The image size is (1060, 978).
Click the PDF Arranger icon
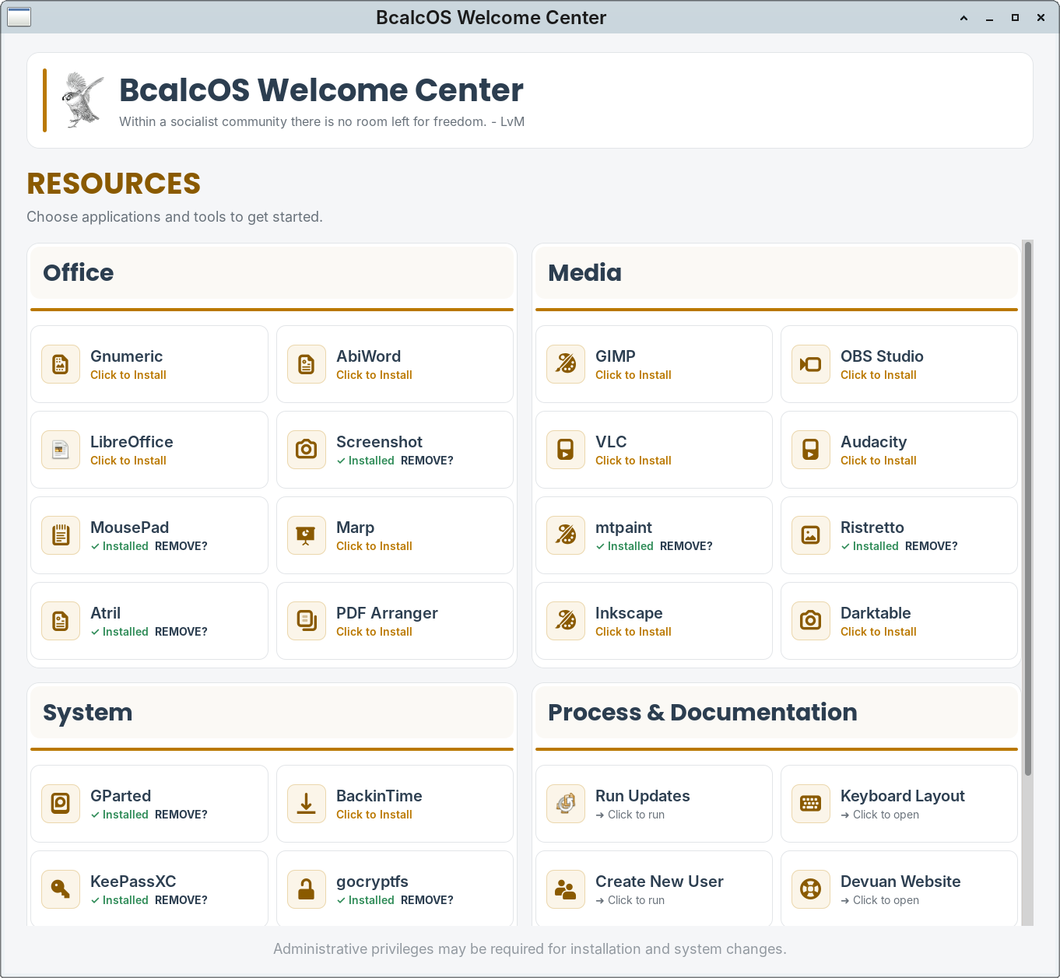point(307,621)
